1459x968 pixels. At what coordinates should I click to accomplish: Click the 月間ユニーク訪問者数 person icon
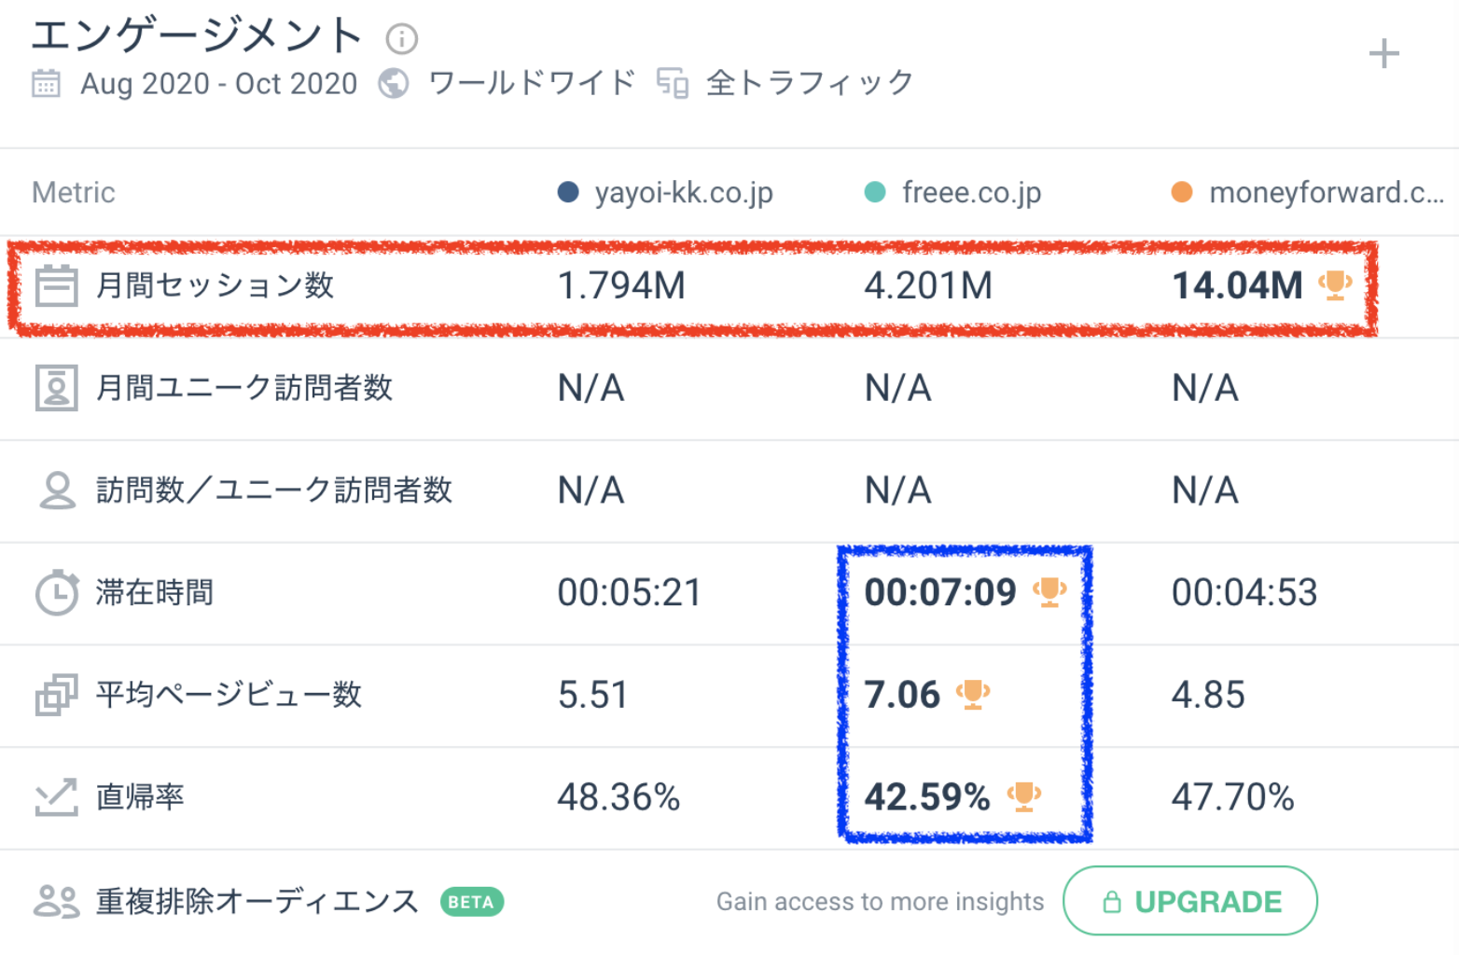pyautogui.click(x=57, y=388)
